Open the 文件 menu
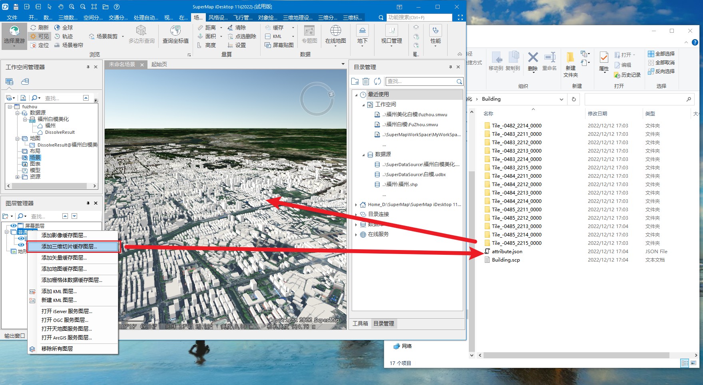The image size is (703, 385). (x=12, y=18)
